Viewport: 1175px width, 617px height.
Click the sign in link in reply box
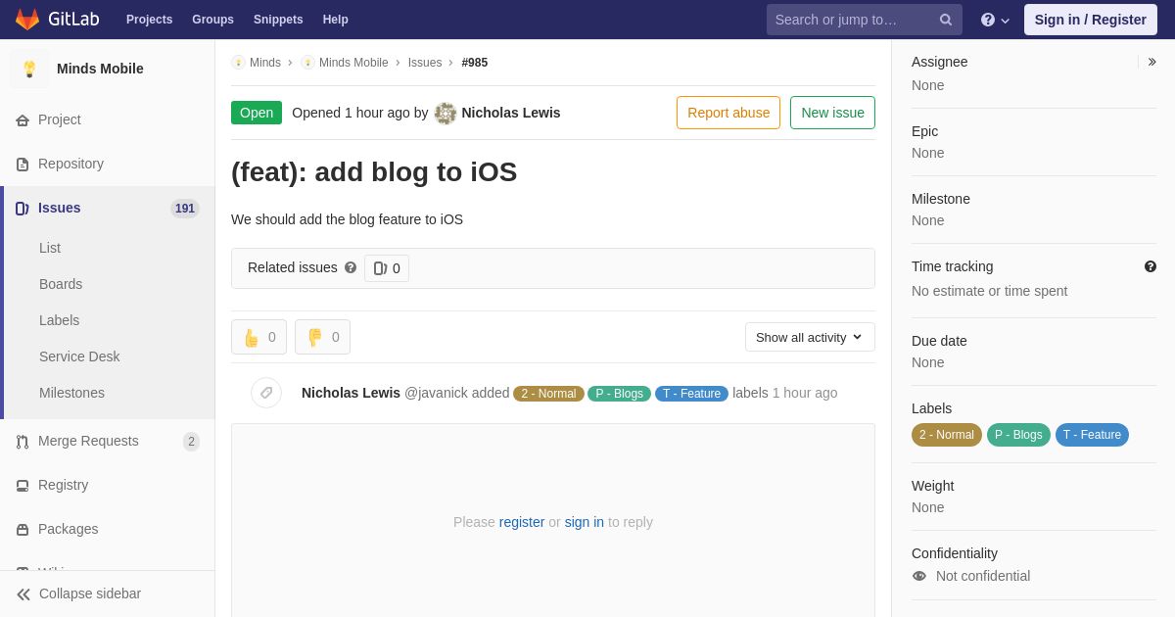(585, 522)
